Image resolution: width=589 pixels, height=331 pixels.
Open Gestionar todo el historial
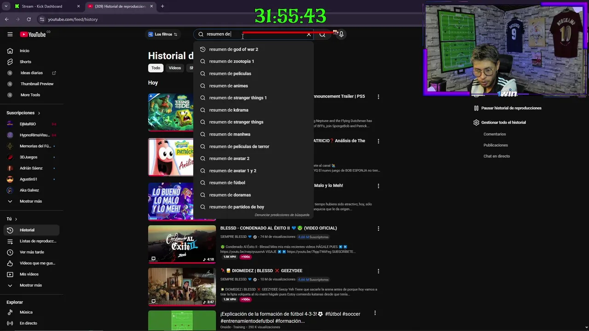[499, 122]
